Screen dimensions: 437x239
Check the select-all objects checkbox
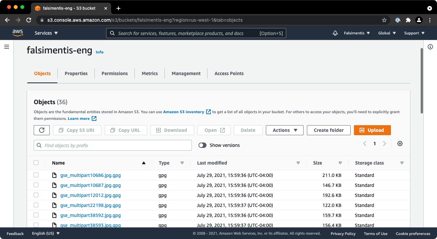tap(36, 163)
